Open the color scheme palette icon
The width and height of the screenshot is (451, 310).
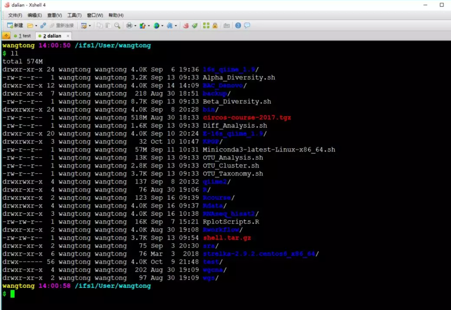pyautogui.click(x=142, y=26)
